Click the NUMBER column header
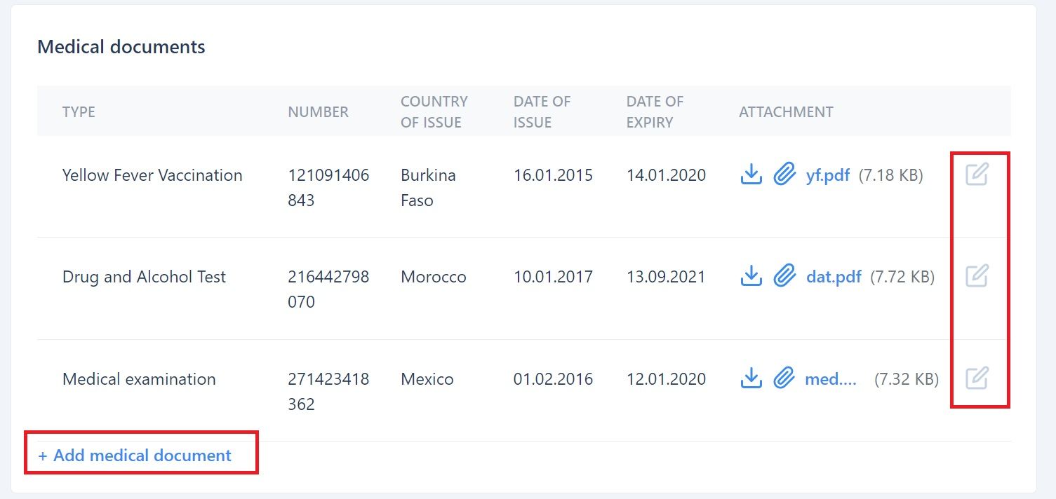The image size is (1056, 499). click(x=318, y=112)
